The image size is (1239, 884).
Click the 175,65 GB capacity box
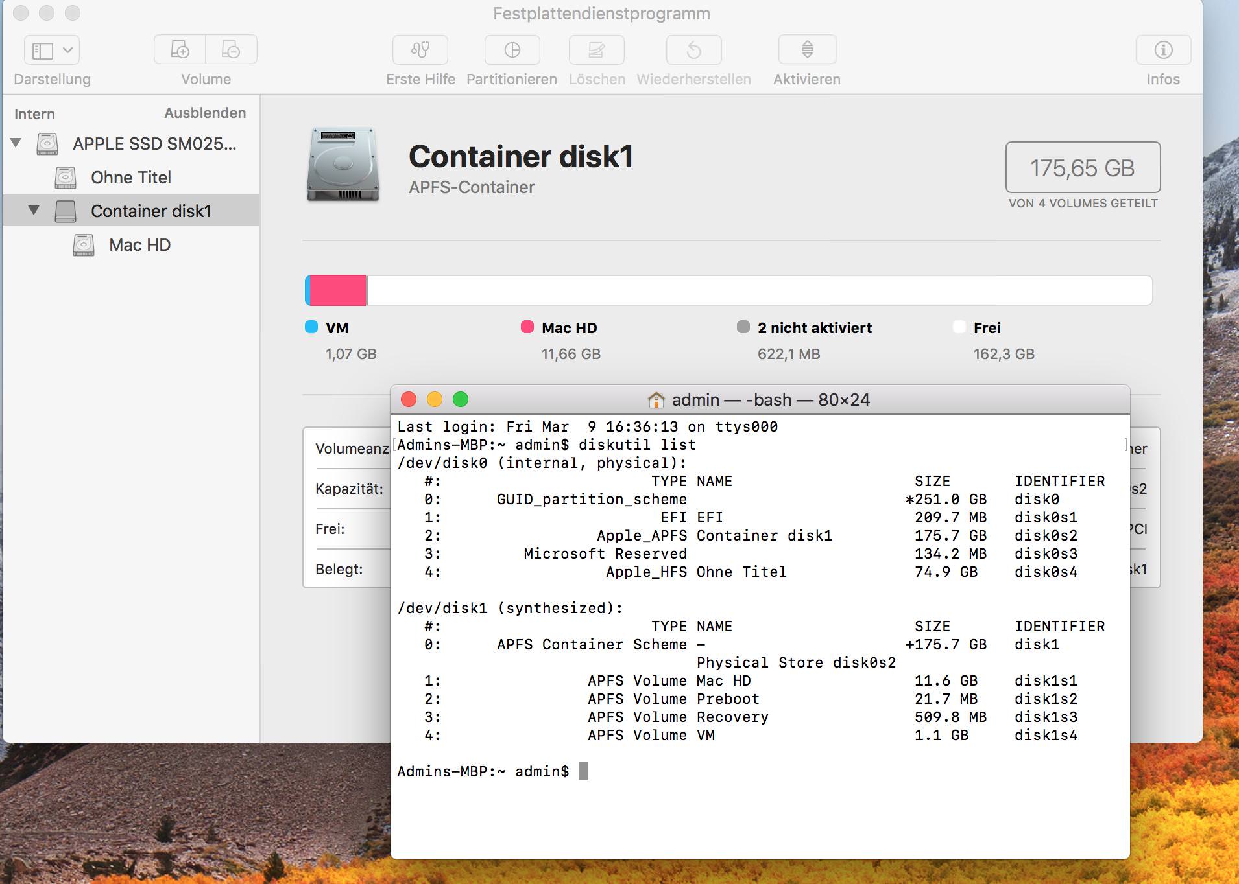coord(1083,167)
